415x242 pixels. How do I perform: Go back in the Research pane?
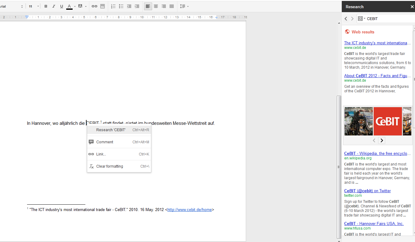[346, 19]
